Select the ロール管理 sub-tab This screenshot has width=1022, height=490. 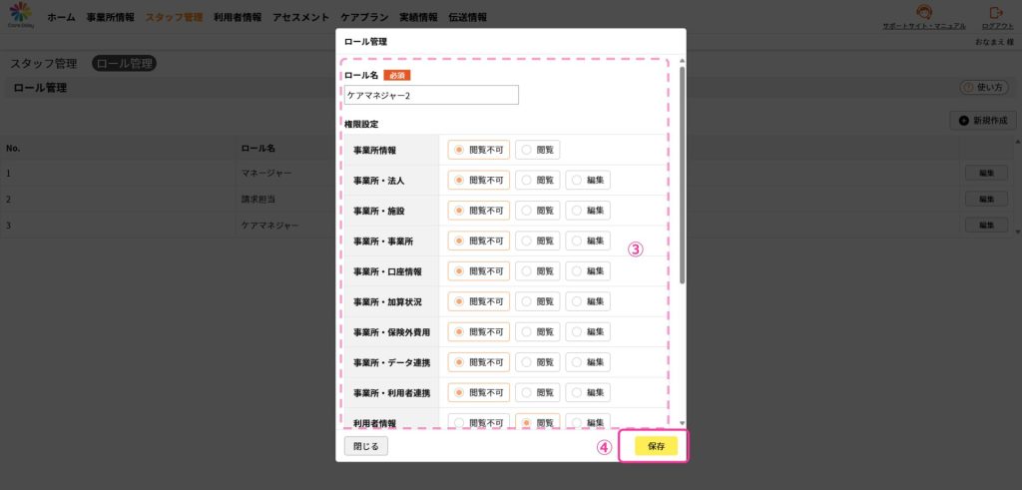125,64
